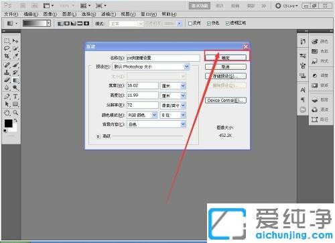Open the Paths panel (路径)

320,119
